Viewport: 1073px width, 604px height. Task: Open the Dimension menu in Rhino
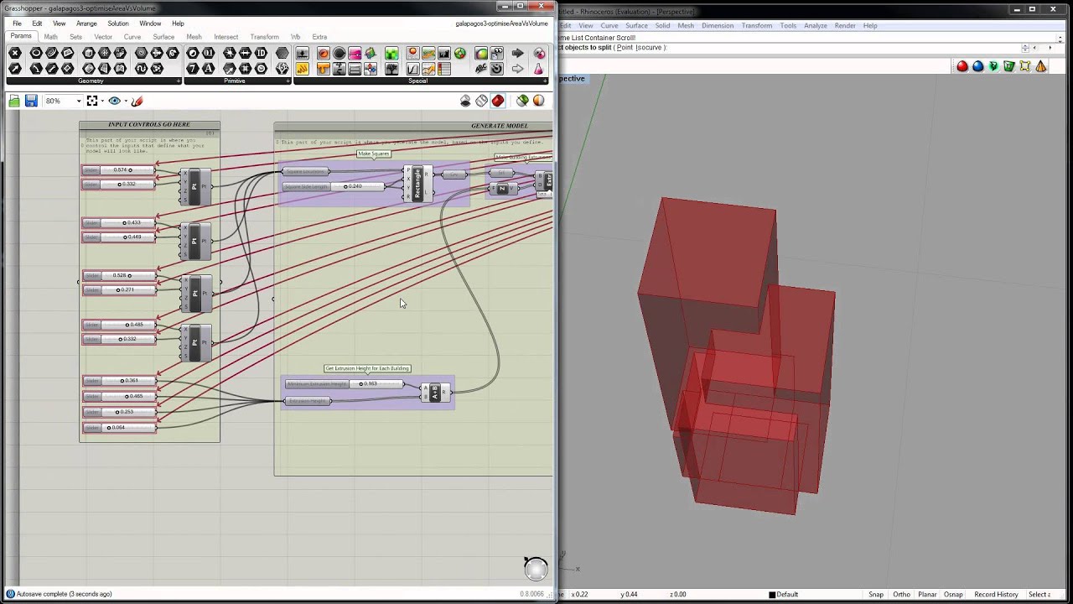click(x=718, y=25)
